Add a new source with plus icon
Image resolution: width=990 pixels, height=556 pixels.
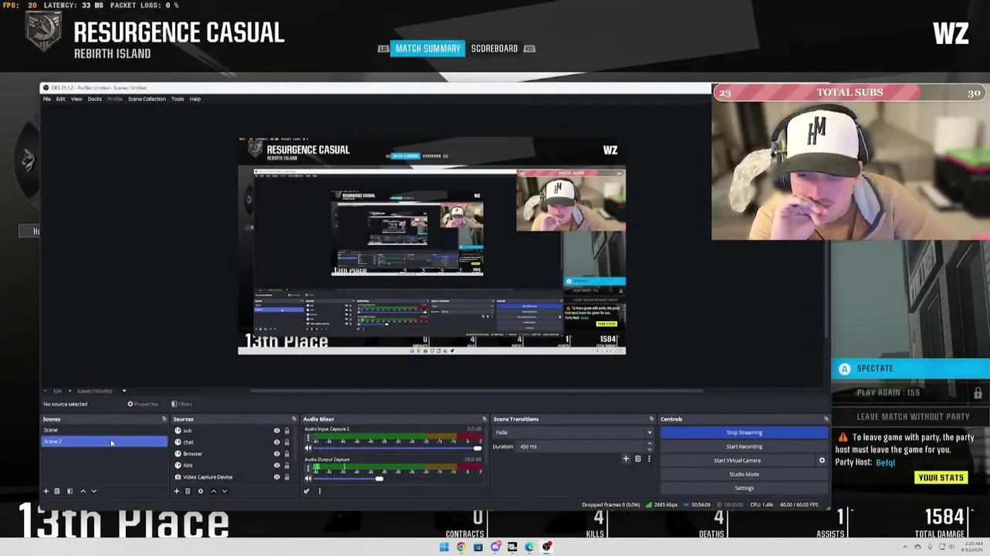pos(176,491)
